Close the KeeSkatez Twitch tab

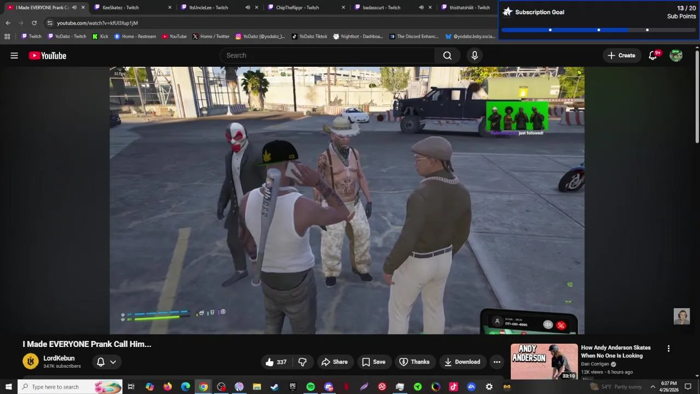[170, 8]
